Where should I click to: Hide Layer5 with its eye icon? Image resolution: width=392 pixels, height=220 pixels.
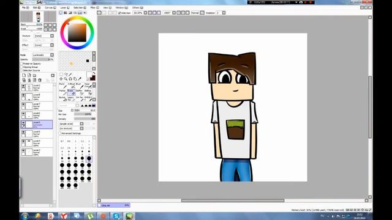tap(23, 132)
